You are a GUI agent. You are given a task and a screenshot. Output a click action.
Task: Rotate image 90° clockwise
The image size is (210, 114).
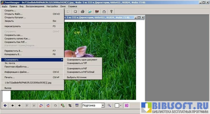(x=48, y=105)
